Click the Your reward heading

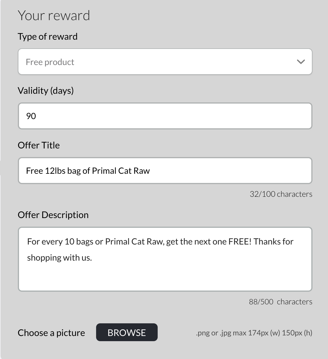[x=54, y=16]
